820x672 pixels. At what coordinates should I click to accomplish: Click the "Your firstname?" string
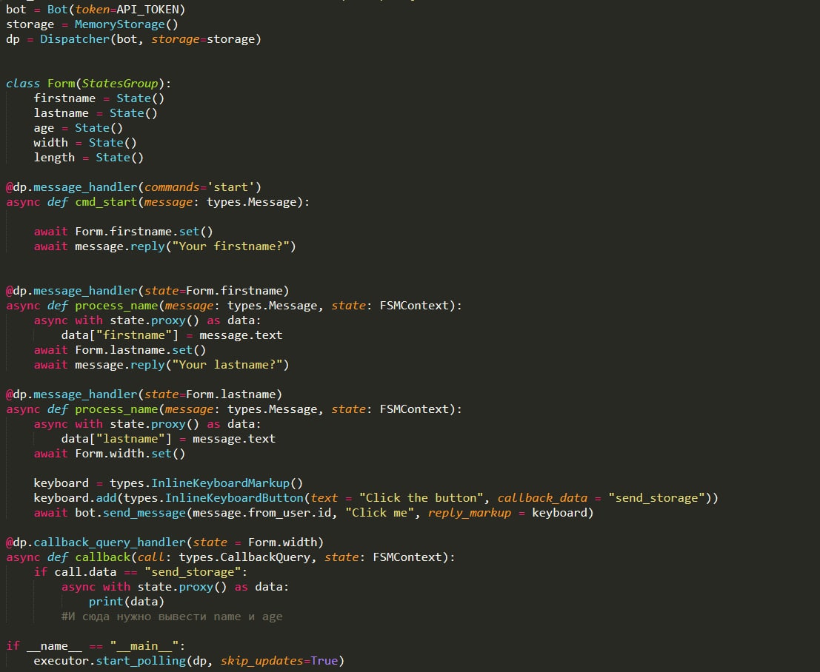pos(230,246)
